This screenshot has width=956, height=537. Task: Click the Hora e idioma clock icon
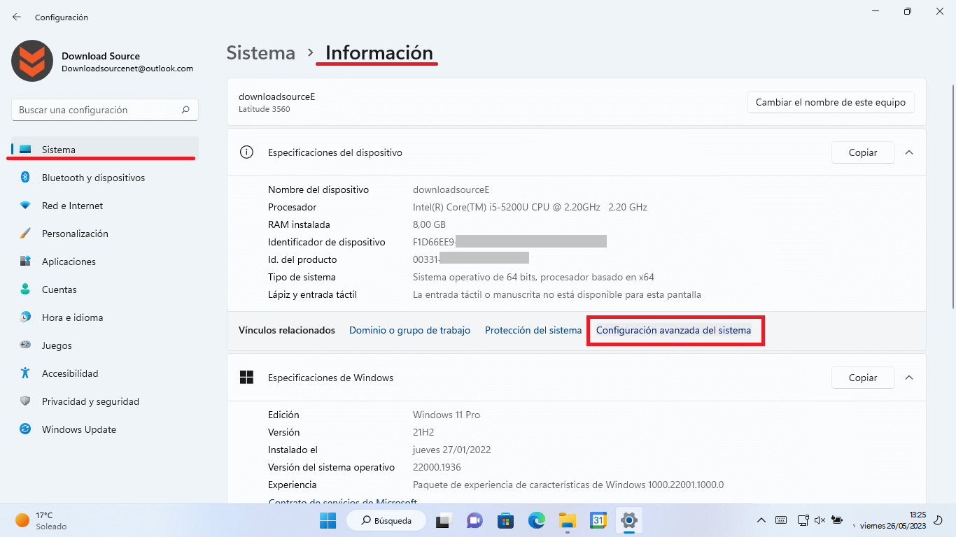click(x=25, y=317)
